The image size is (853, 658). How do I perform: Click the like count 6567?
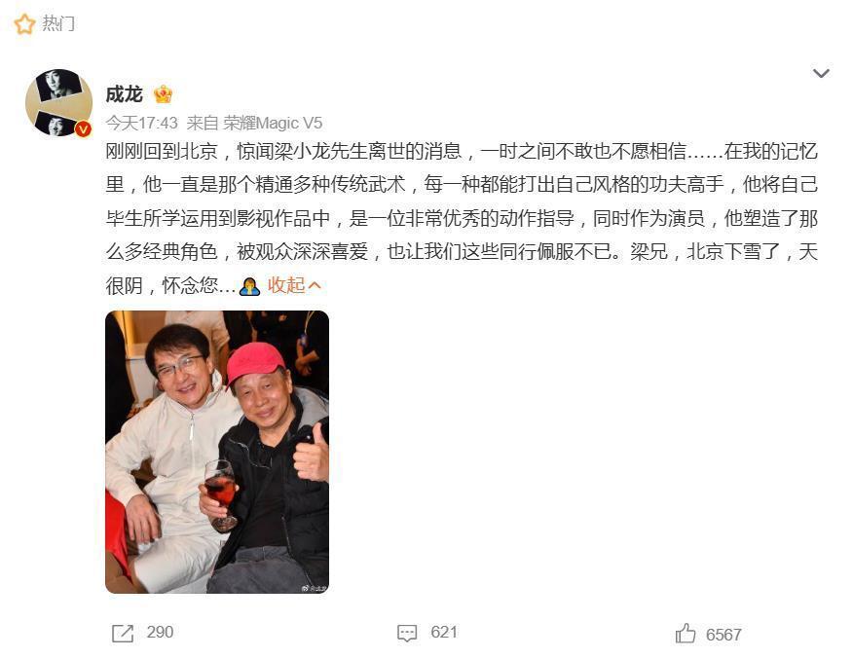(723, 635)
